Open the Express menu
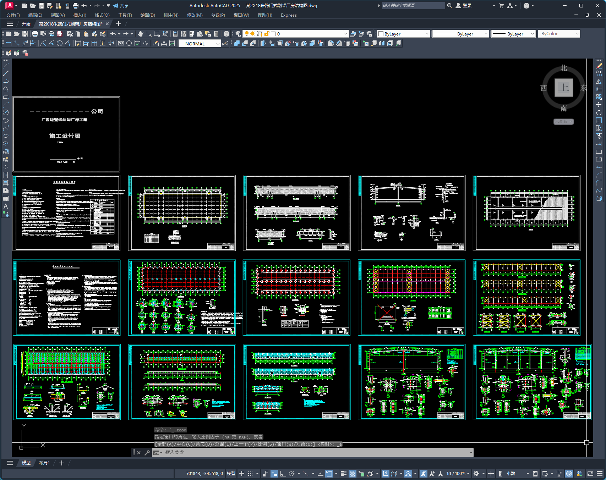The width and height of the screenshot is (606, 480). pyautogui.click(x=289, y=15)
